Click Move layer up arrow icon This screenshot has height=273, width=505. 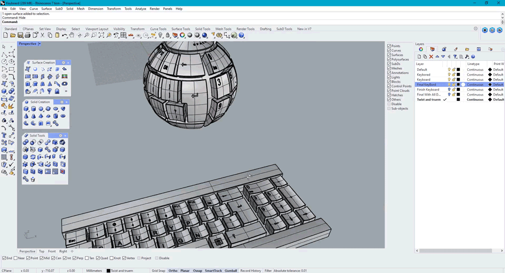[437, 57]
